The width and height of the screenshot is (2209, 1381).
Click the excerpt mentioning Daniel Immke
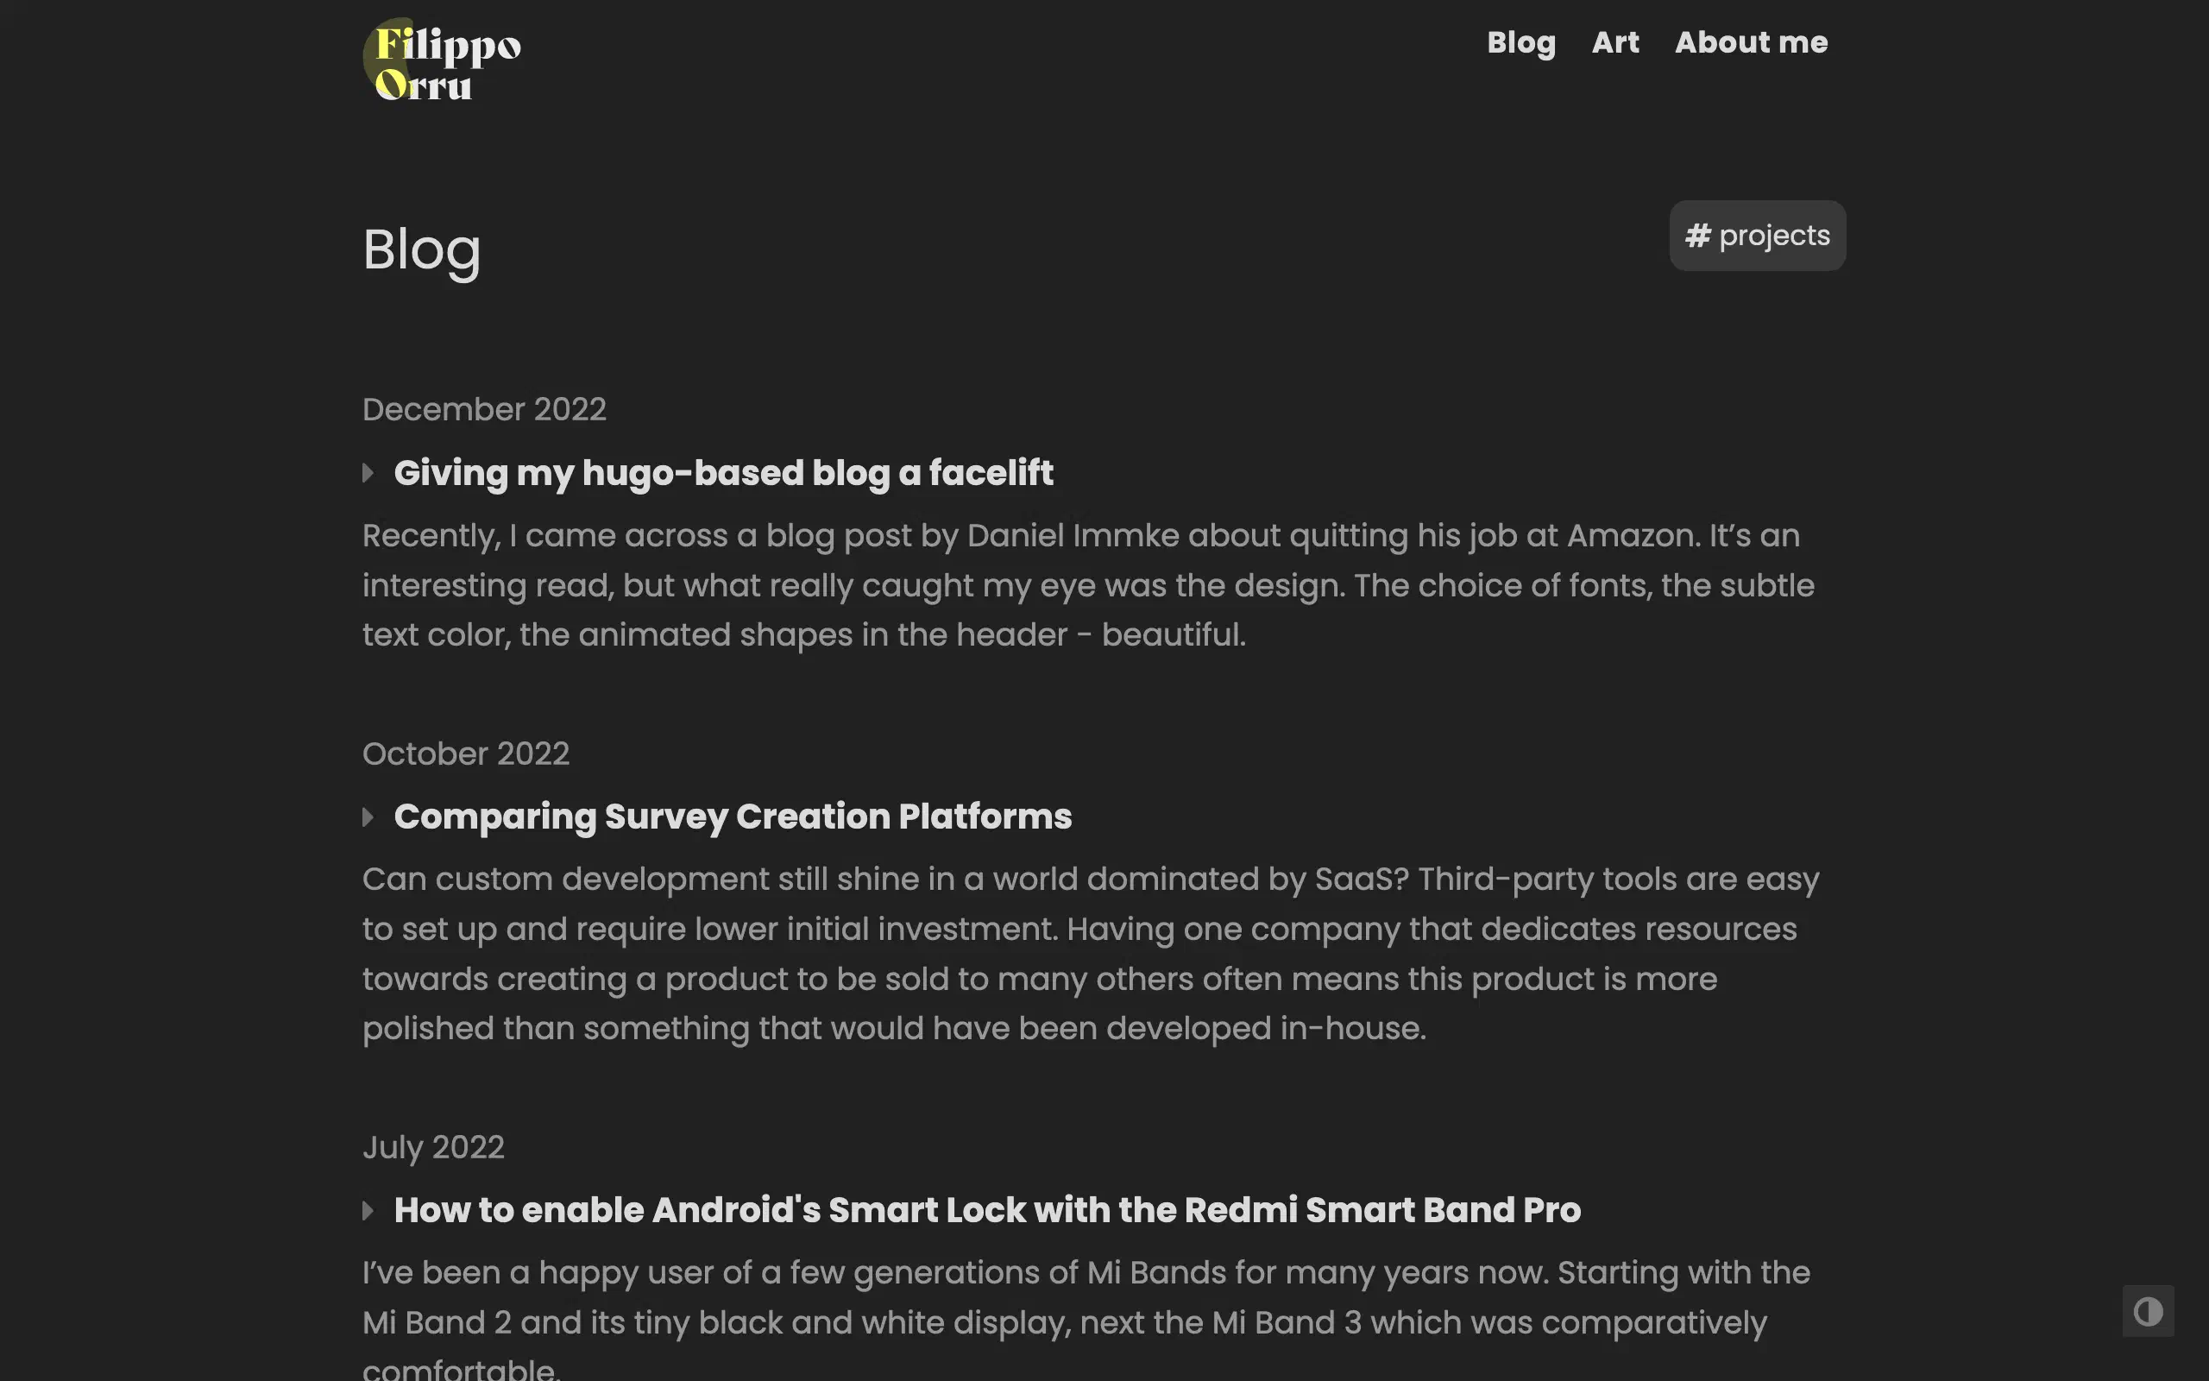pos(1086,585)
